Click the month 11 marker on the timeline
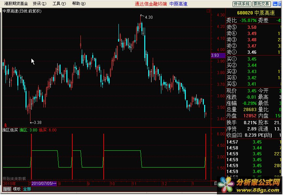 click(x=134, y=184)
